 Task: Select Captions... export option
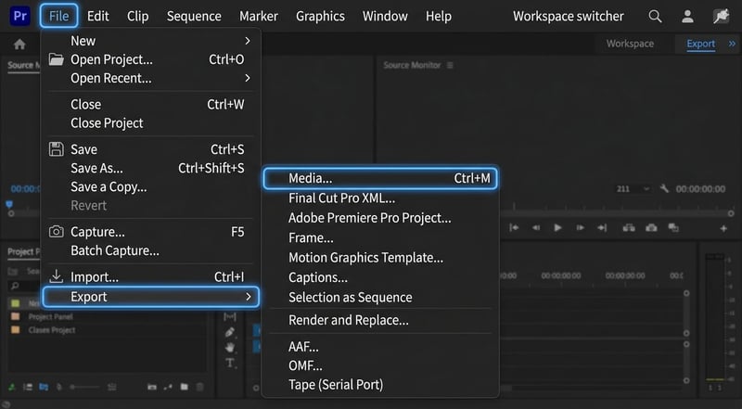(x=380, y=278)
